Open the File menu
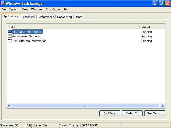 point(3,9)
